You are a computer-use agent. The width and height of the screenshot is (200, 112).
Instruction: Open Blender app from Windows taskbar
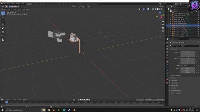[x=74, y=110]
